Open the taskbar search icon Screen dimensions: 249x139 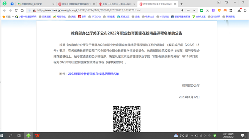pyautogui.click(x=11, y=136)
